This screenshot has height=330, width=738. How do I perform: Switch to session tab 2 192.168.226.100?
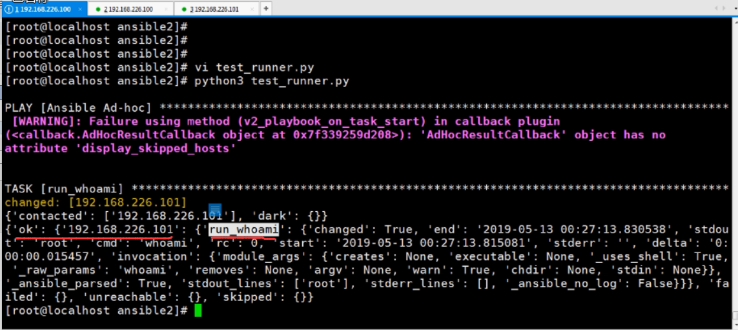[x=130, y=9]
